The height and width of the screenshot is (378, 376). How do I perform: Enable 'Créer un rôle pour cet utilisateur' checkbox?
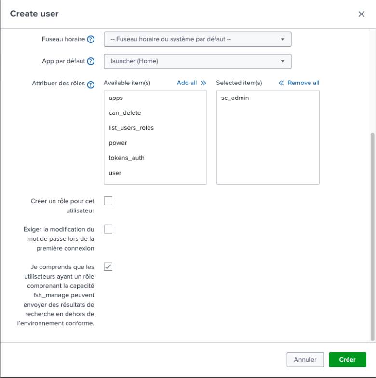(108, 201)
